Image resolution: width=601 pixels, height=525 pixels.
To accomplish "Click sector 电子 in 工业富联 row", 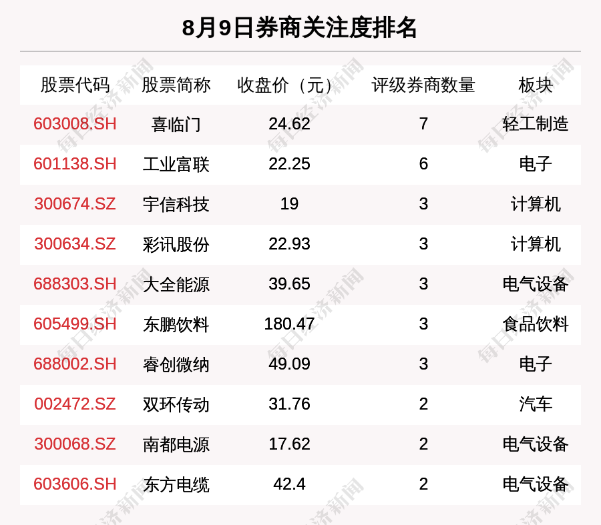I will coord(536,164).
